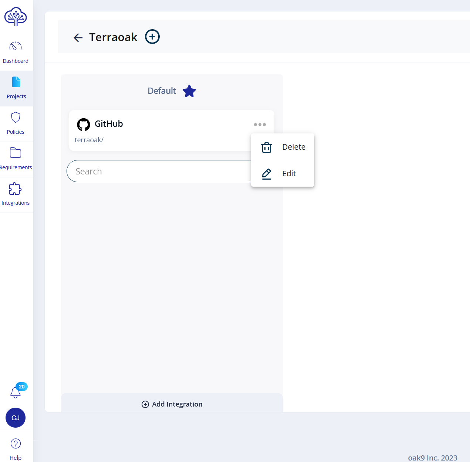Click the Dashboard label in sidebar
Image resolution: width=470 pixels, height=462 pixels.
point(16,61)
